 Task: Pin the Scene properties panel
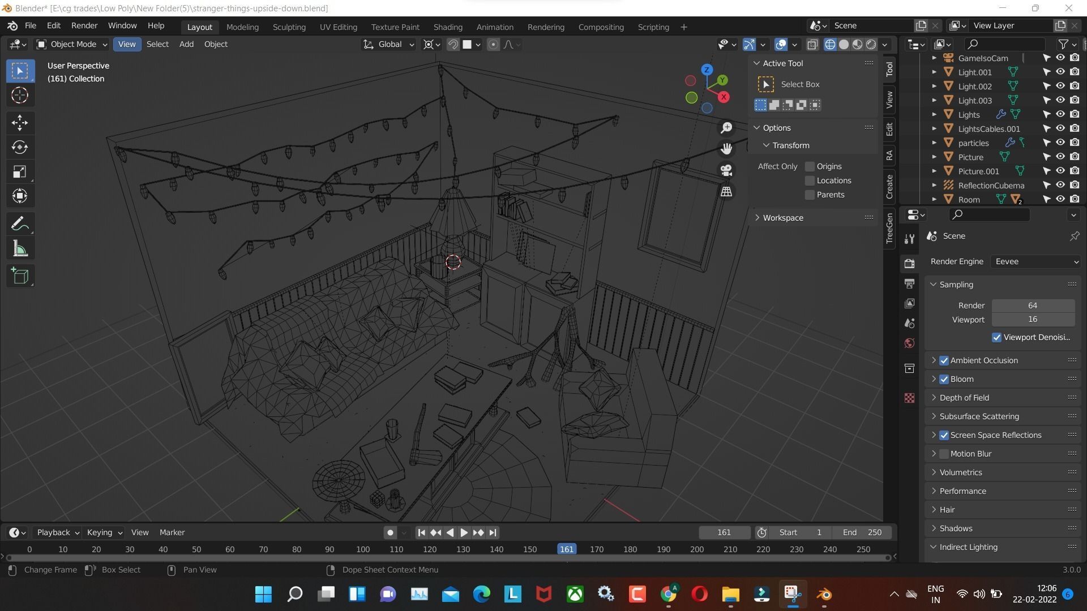click(1074, 236)
